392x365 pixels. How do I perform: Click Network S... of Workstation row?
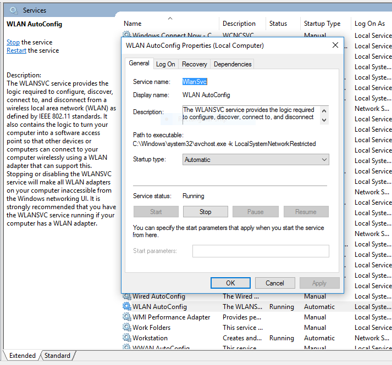[372, 338]
